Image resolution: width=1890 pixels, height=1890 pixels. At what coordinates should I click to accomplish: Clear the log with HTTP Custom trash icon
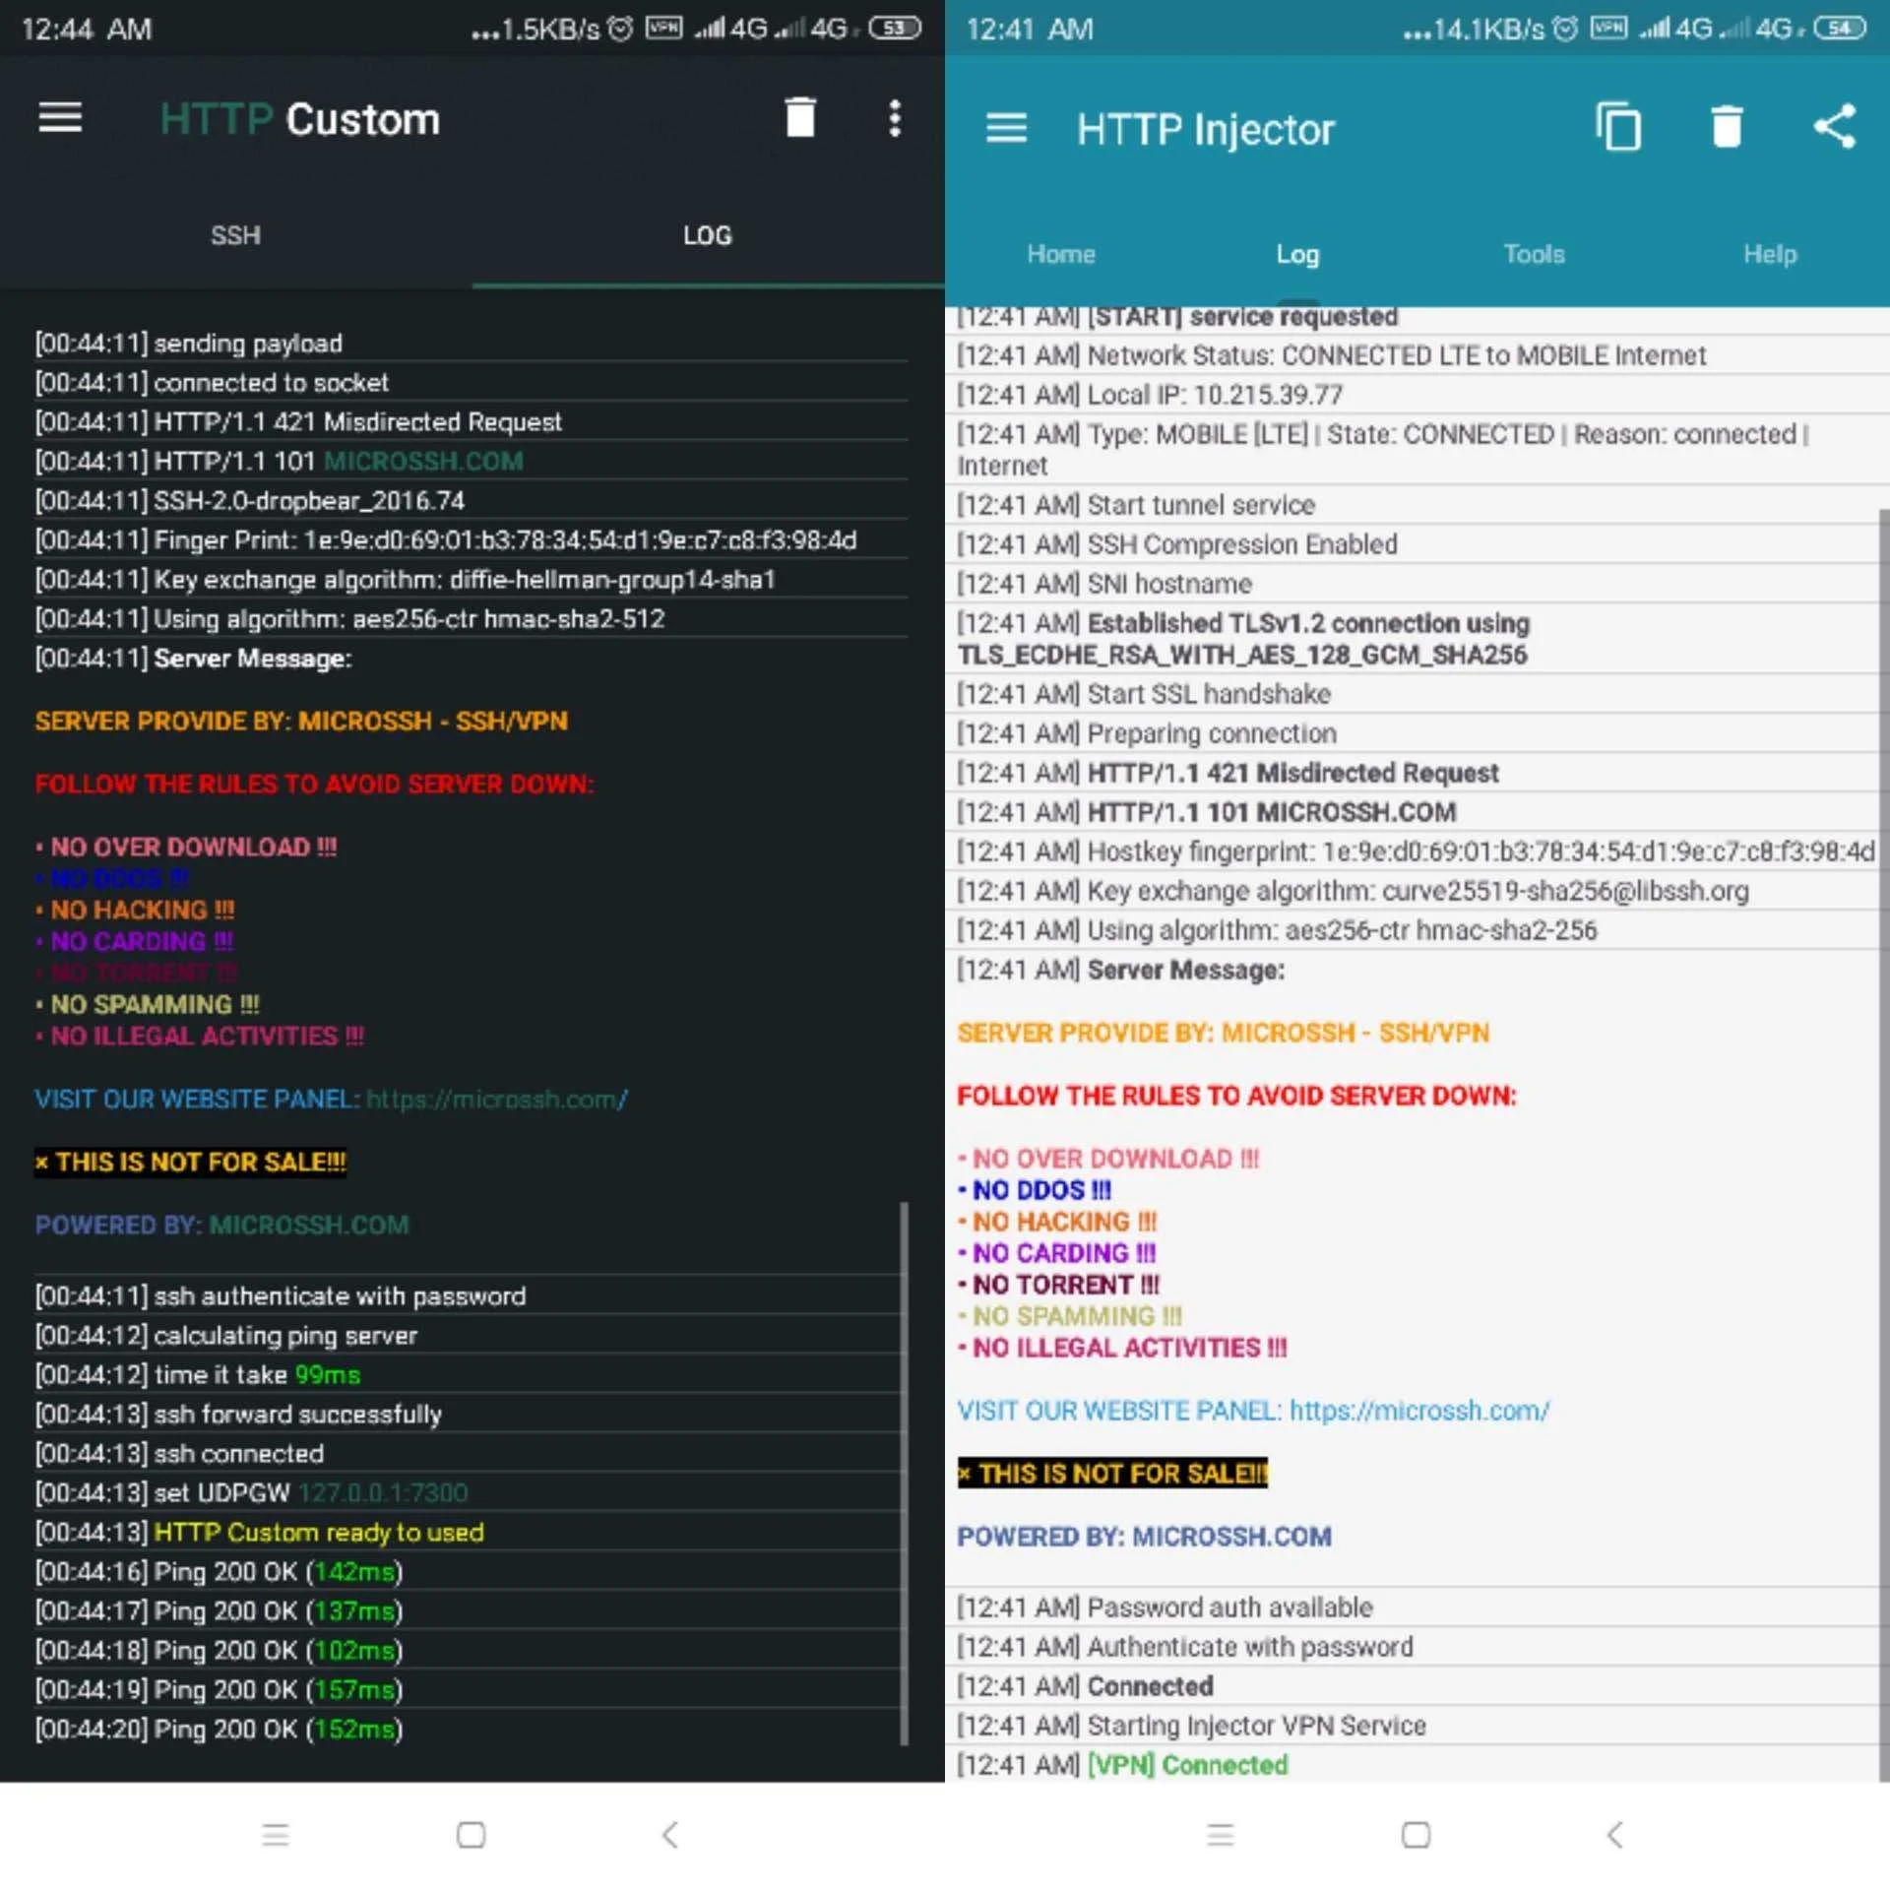click(x=800, y=117)
